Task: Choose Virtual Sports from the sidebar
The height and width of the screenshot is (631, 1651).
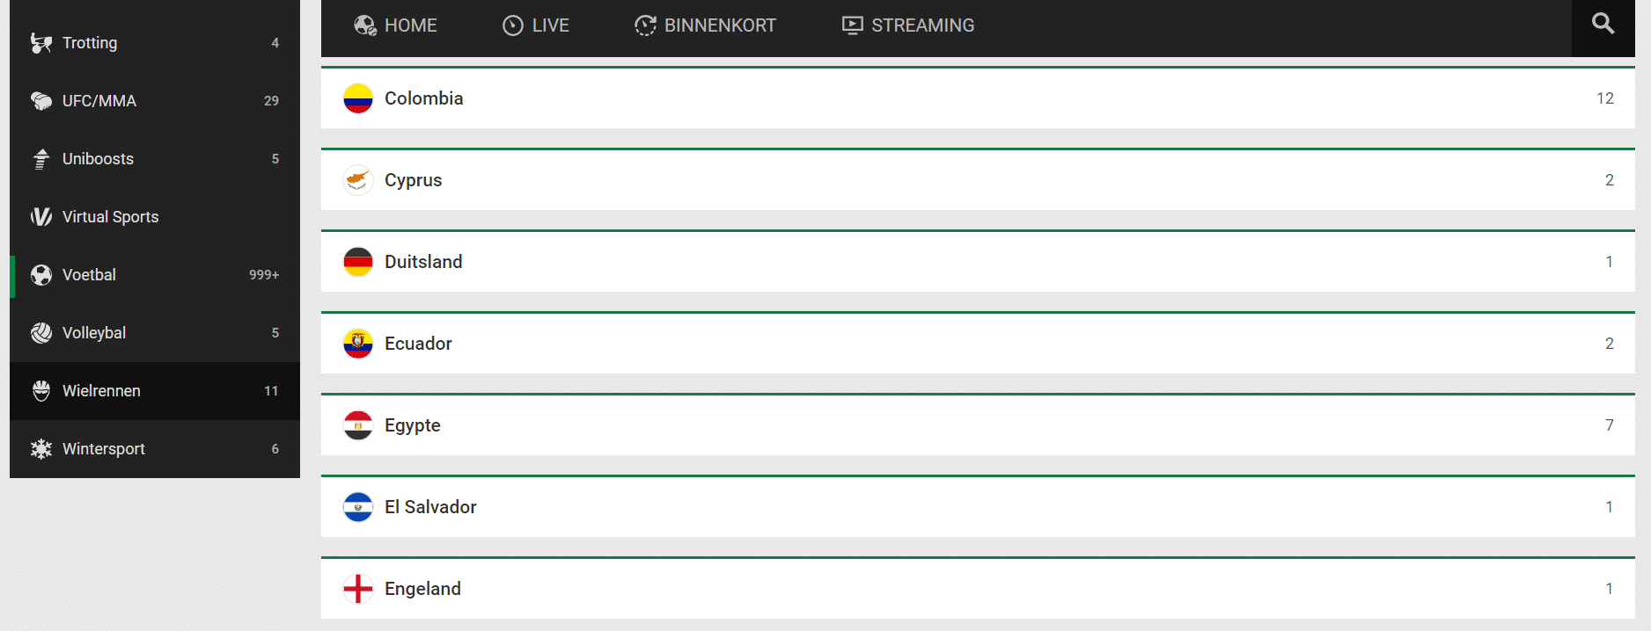Action: point(110,217)
